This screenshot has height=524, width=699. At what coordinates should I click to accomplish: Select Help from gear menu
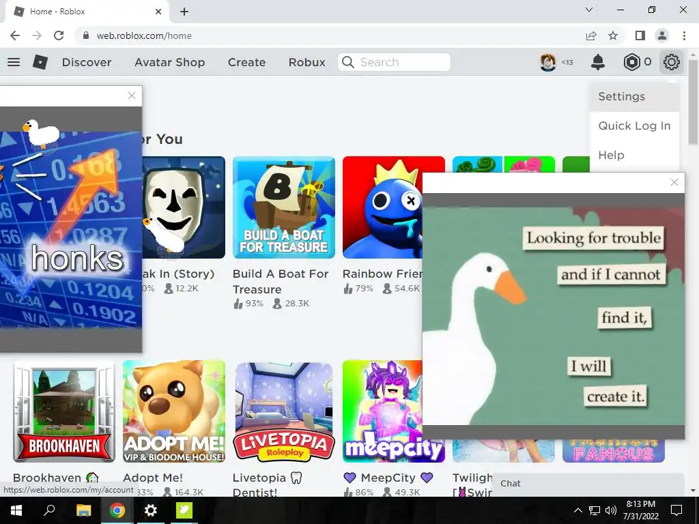pos(634,155)
